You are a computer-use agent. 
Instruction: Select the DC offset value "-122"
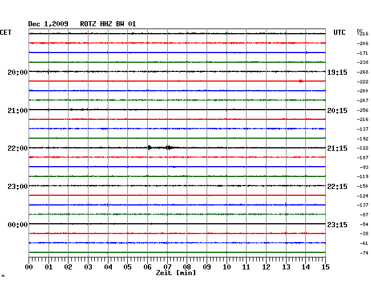pos(362,148)
